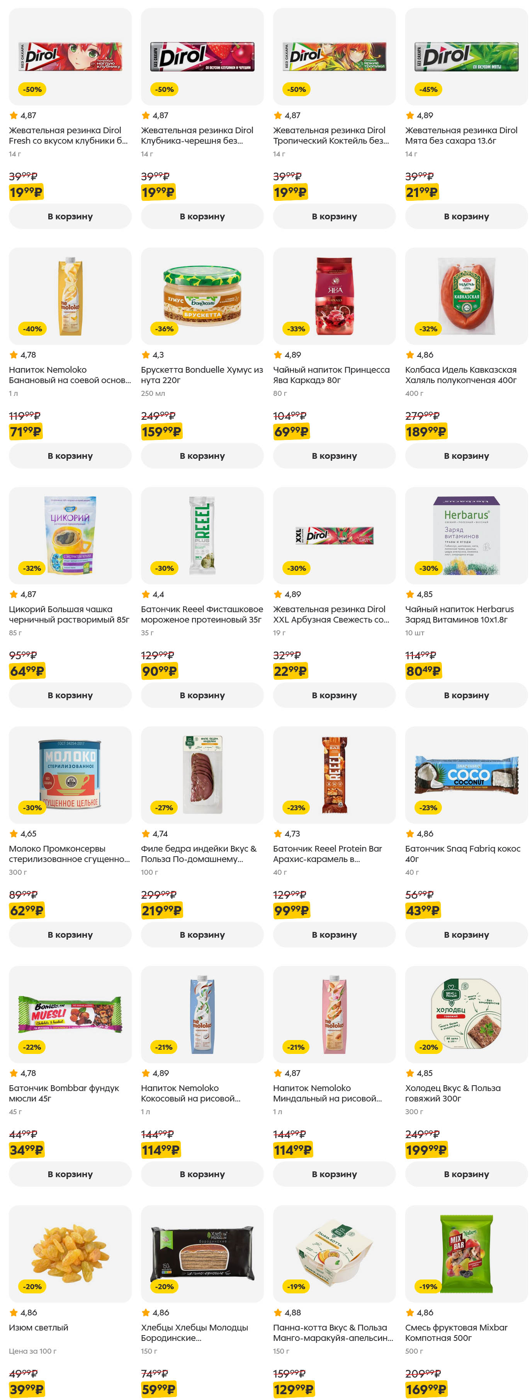Click the -36% badge on Bonduelle hummus
530x1400 pixels.
[164, 329]
